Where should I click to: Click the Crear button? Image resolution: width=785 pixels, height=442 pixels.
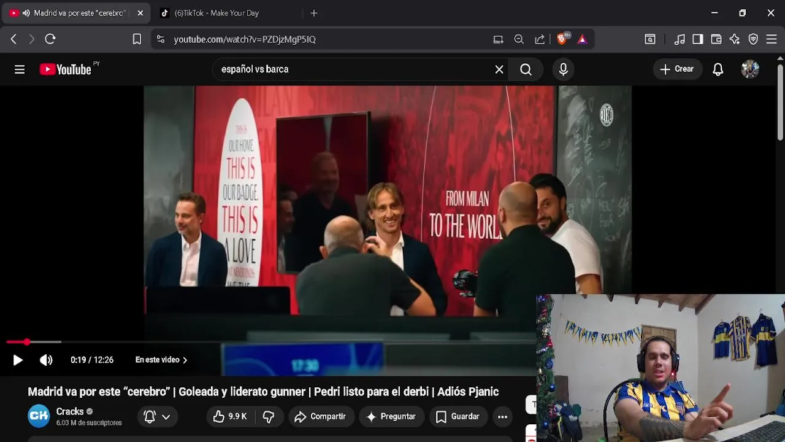[677, 69]
